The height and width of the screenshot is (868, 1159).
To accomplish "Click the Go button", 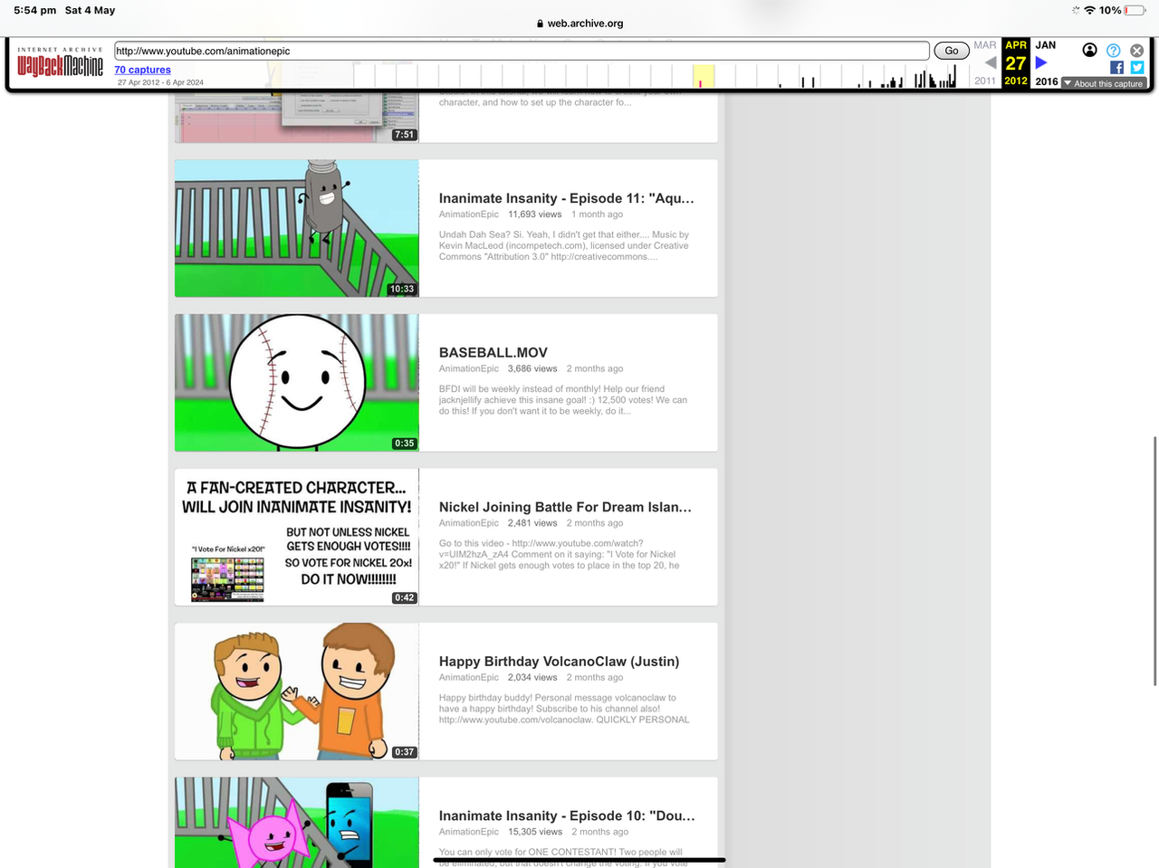I will [952, 51].
